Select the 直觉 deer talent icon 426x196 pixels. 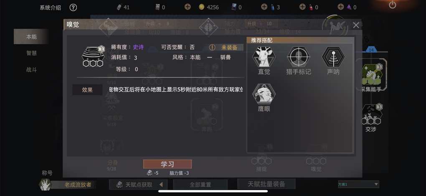264,57
